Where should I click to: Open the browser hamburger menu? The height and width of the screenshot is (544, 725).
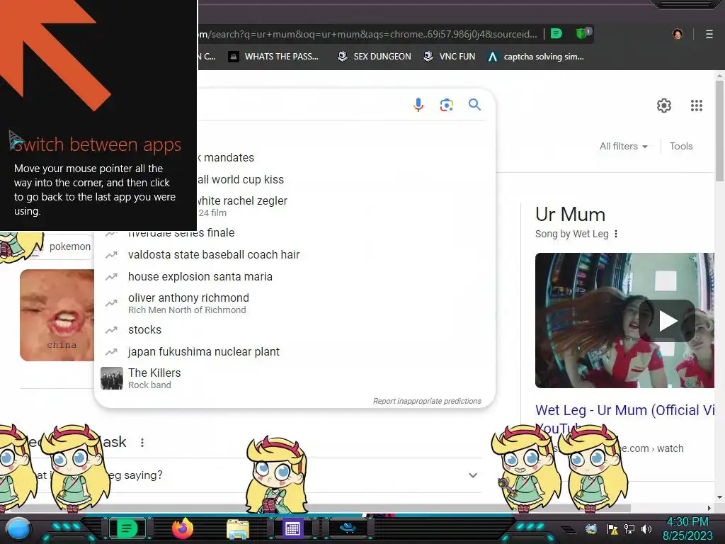709,34
